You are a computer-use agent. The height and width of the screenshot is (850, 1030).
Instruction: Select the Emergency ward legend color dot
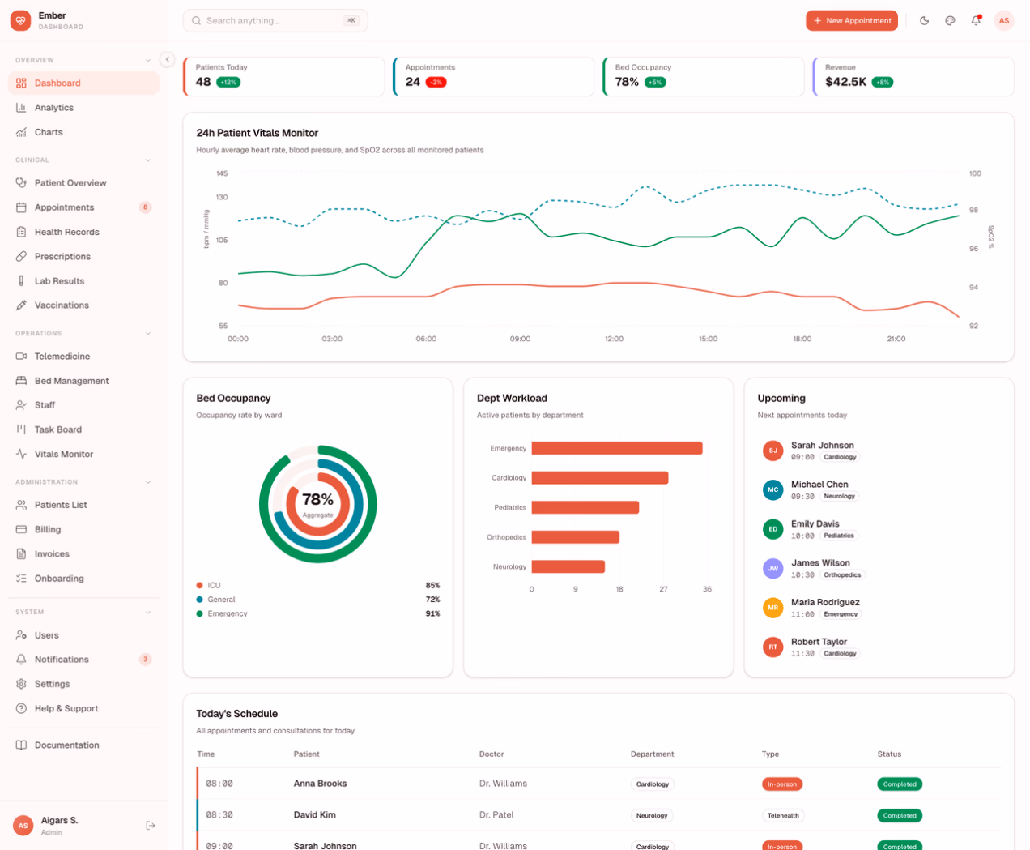[199, 613]
